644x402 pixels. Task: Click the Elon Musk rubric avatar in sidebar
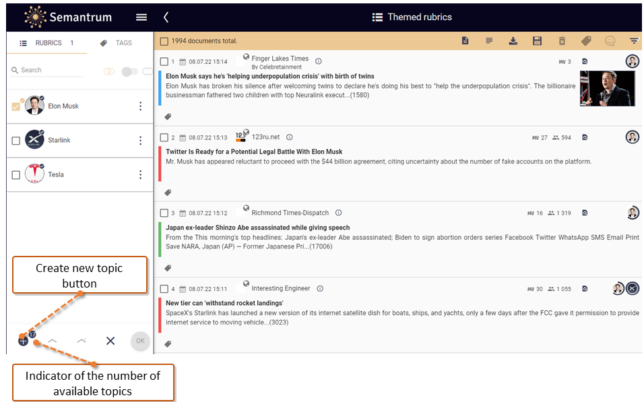coord(34,106)
